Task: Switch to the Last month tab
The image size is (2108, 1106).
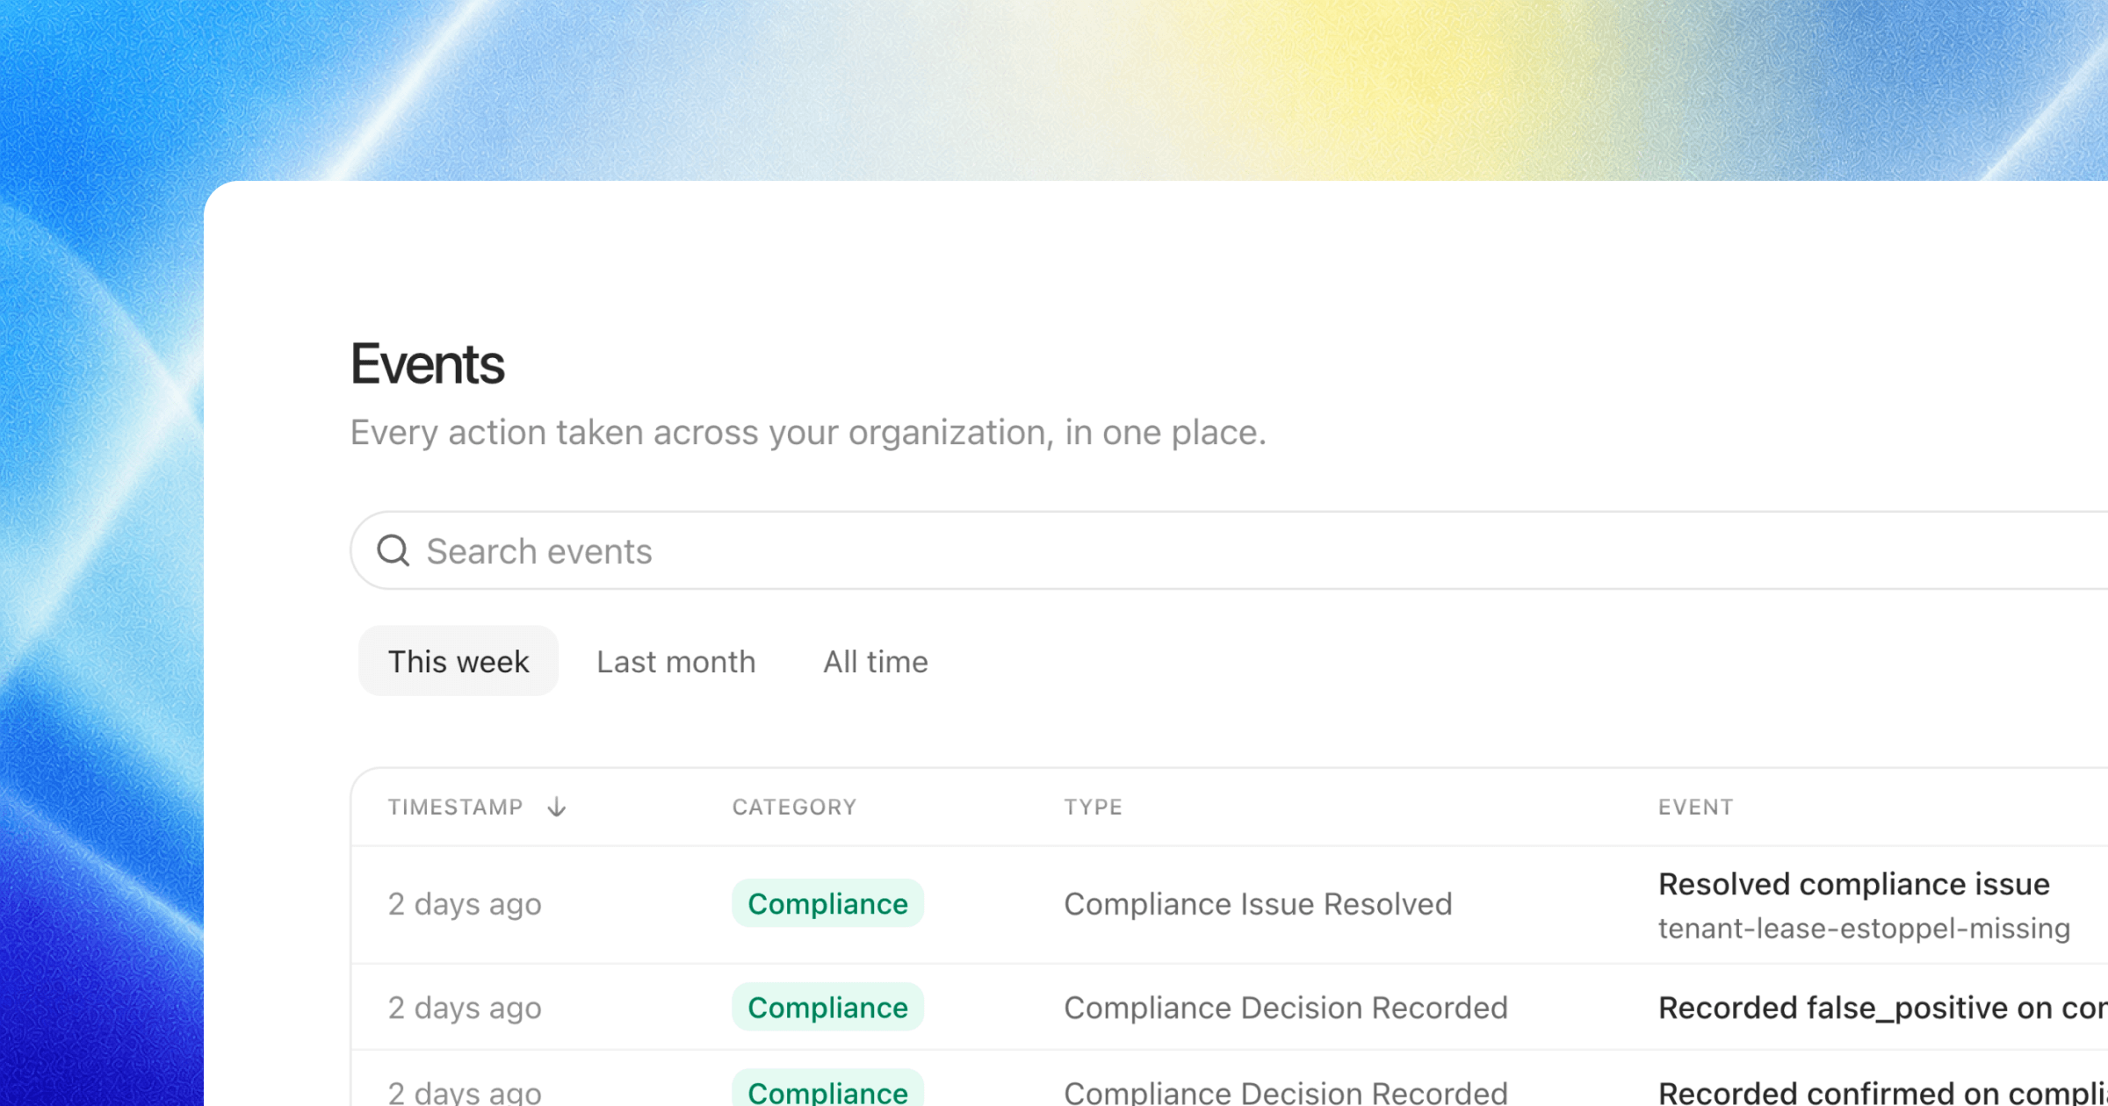Action: click(x=675, y=661)
